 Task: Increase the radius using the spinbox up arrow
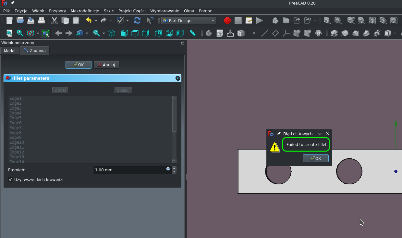click(x=174, y=168)
